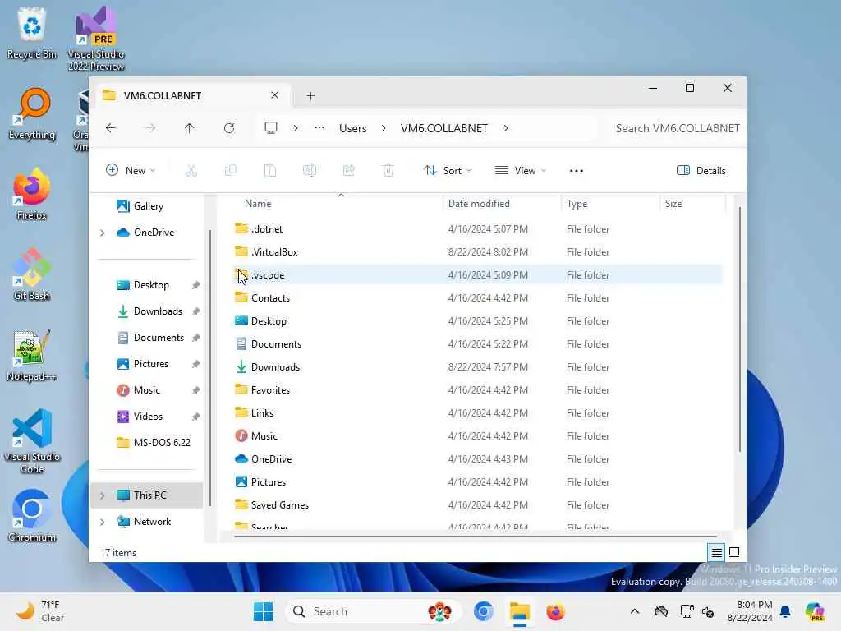Click File Explorer taskbar icon
This screenshot has width=841, height=631.
point(519,611)
